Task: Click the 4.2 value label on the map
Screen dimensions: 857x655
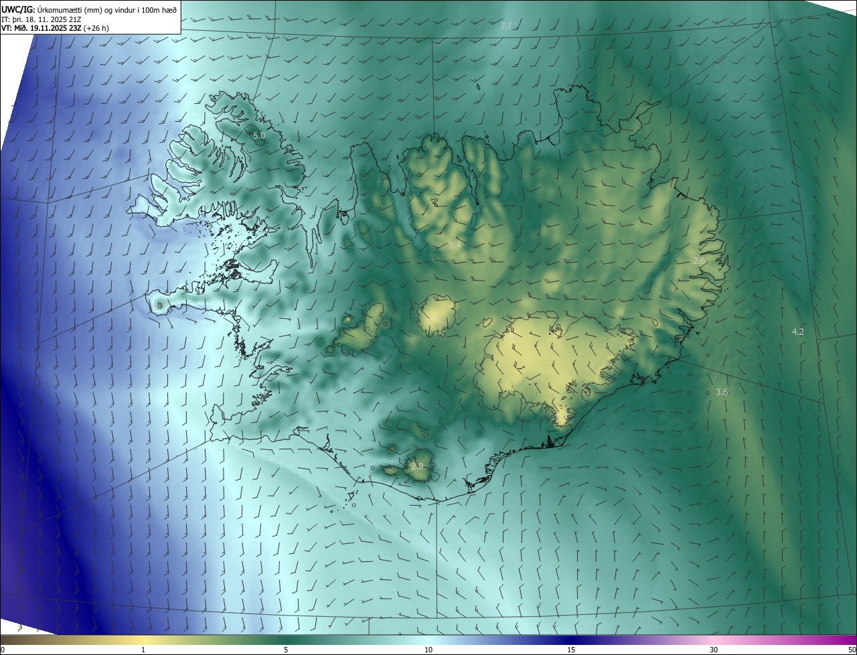Action: (798, 332)
